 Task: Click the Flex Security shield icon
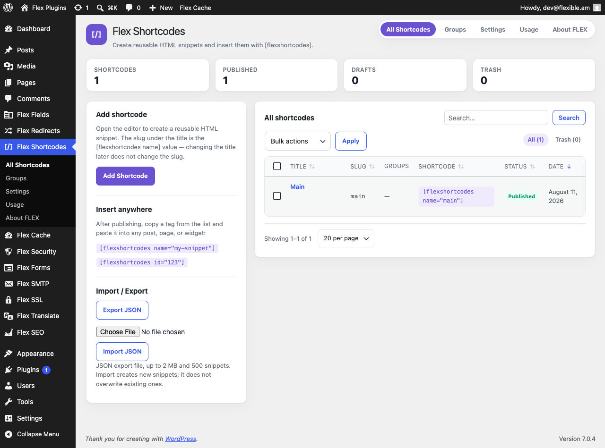point(9,252)
